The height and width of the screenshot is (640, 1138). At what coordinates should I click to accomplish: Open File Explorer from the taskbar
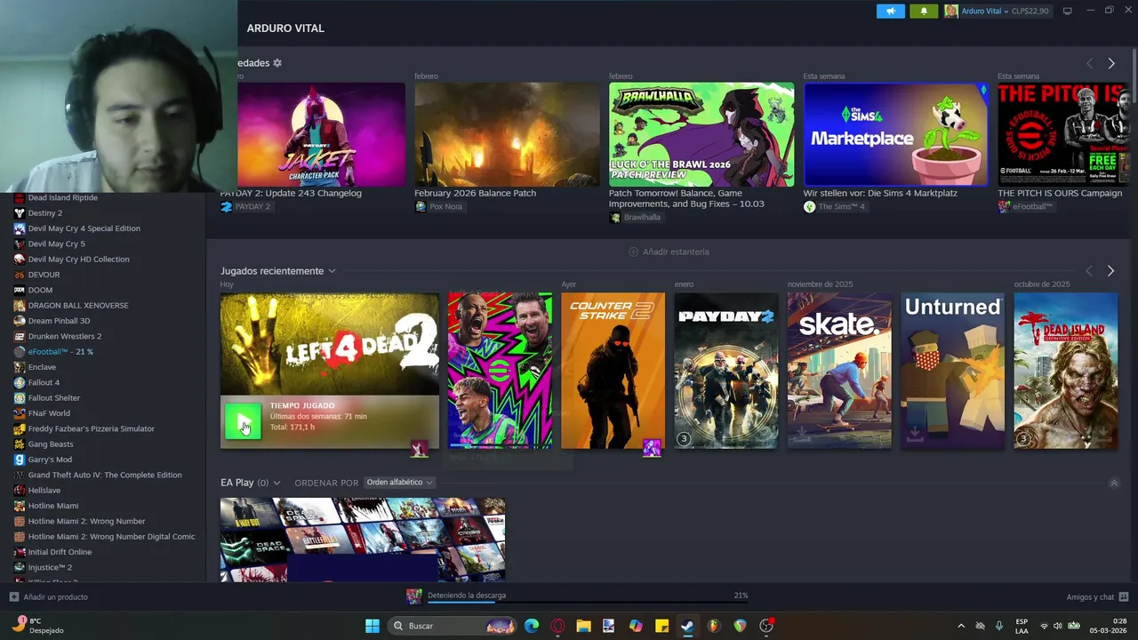click(583, 626)
